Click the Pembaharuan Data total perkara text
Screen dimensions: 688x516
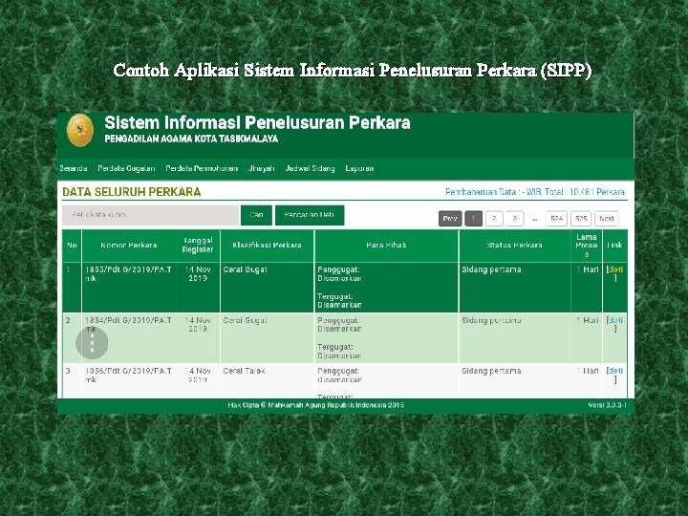click(x=535, y=192)
